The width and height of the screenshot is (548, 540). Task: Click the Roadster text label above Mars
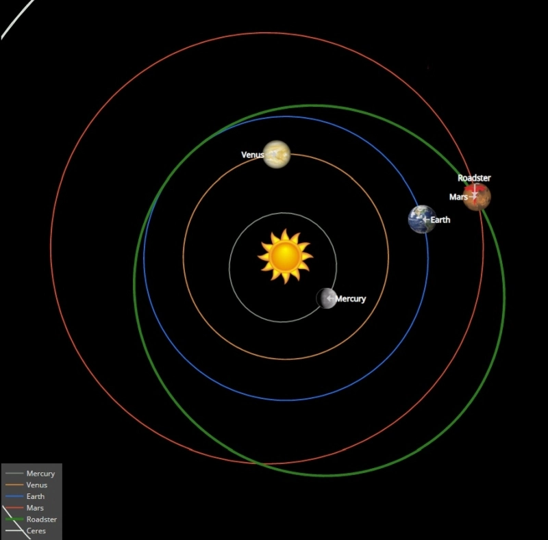474,178
